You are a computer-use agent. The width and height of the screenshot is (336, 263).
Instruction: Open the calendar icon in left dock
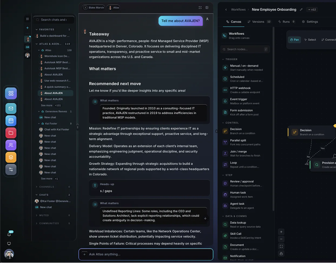click(x=11, y=121)
